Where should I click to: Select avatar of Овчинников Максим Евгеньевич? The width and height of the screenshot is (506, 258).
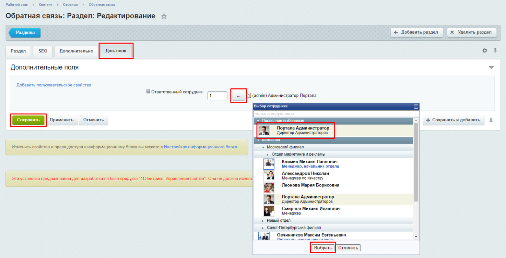(264, 236)
